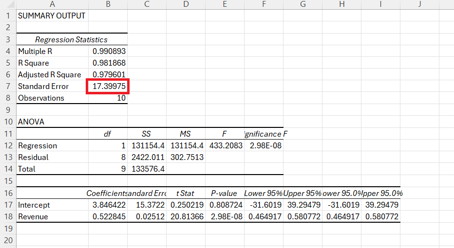Click the R Square label cell
This screenshot has width=454, height=248.
(52, 63)
